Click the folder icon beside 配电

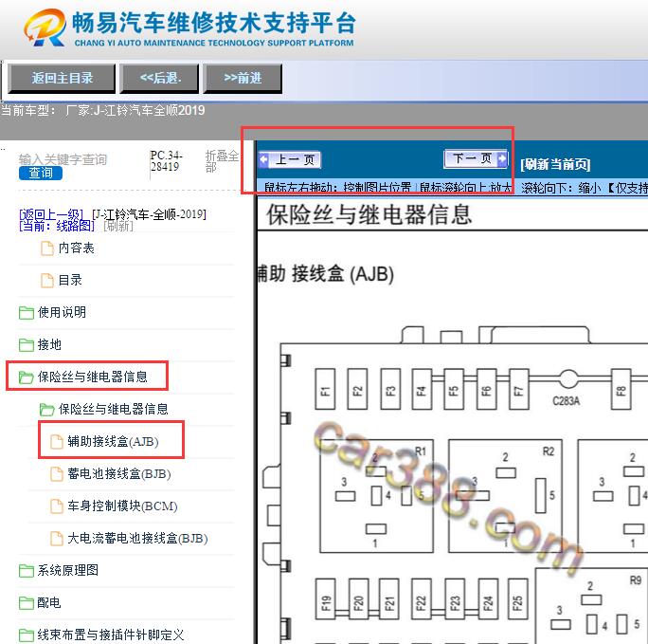click(x=26, y=603)
